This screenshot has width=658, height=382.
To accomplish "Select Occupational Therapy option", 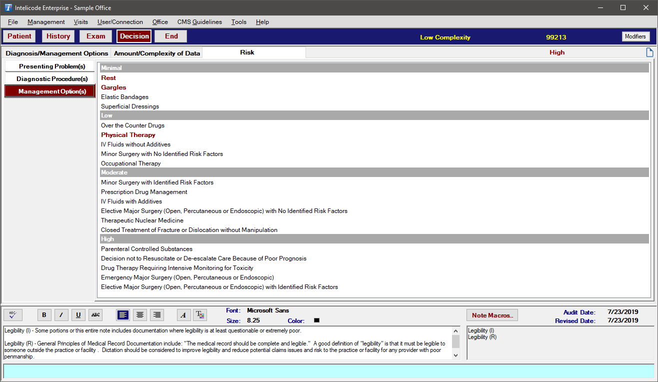I will [x=131, y=163].
